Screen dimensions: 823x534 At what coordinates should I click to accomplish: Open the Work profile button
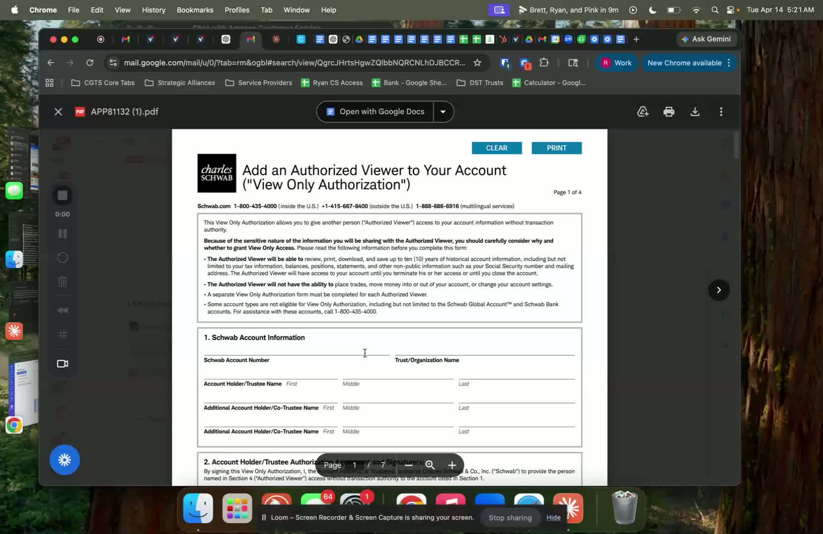point(616,63)
